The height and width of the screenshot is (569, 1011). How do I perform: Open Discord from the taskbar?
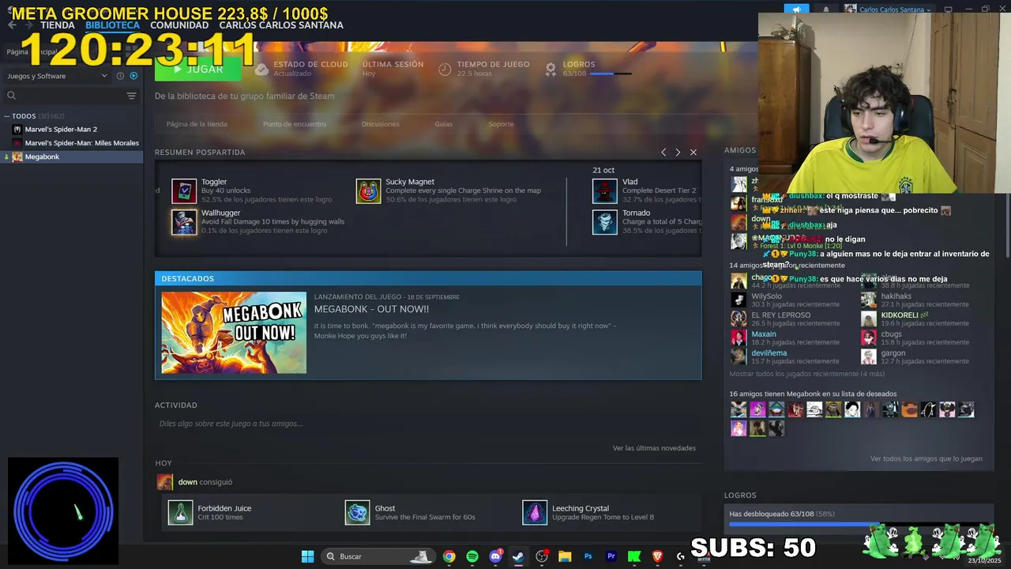point(495,556)
